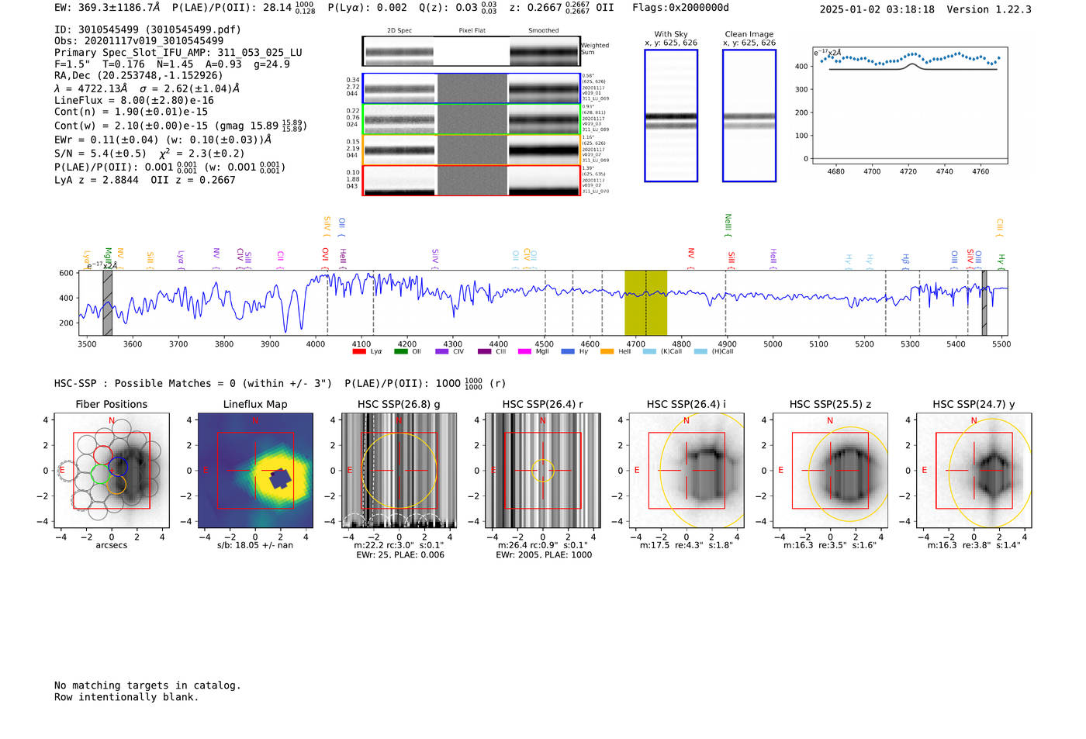Open the HSC SSP(24.7) y cutout

click(x=974, y=470)
